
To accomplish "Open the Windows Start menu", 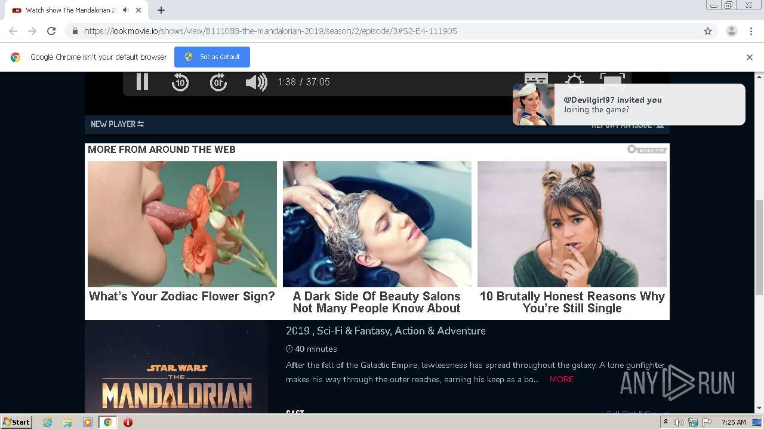I will 16,422.
